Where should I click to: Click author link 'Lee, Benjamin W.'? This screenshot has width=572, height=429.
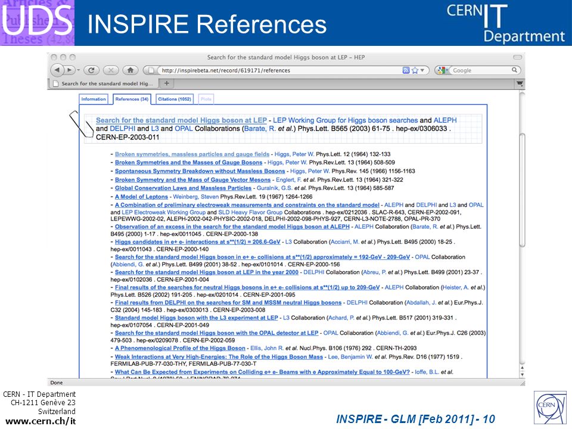pyautogui.click(x=350, y=356)
